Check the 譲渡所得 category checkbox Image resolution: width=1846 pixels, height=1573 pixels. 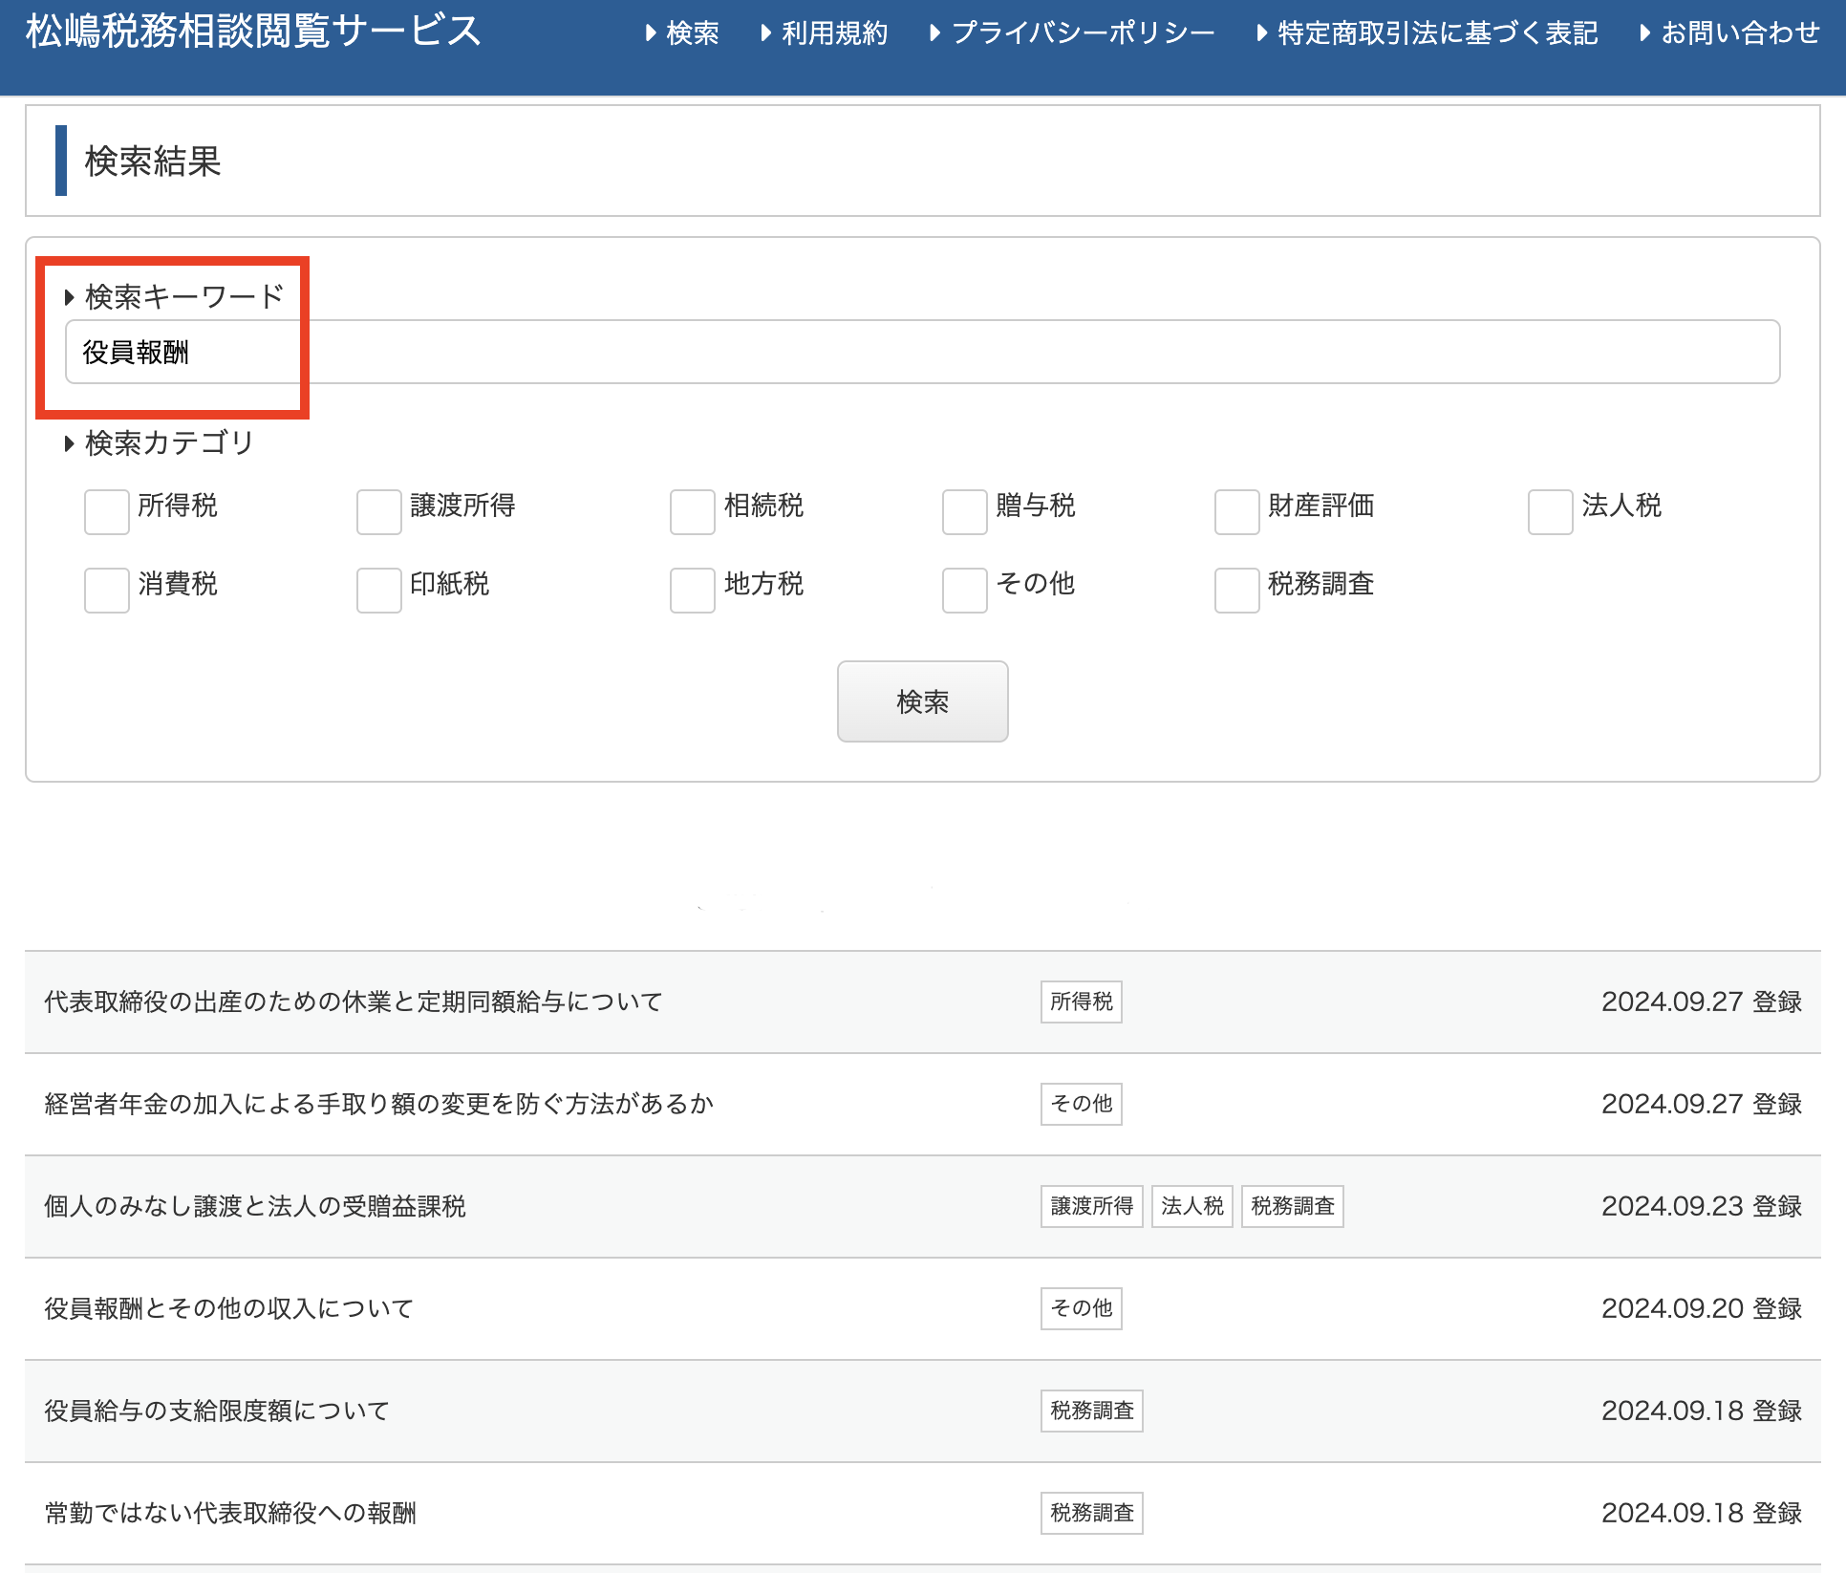(379, 511)
